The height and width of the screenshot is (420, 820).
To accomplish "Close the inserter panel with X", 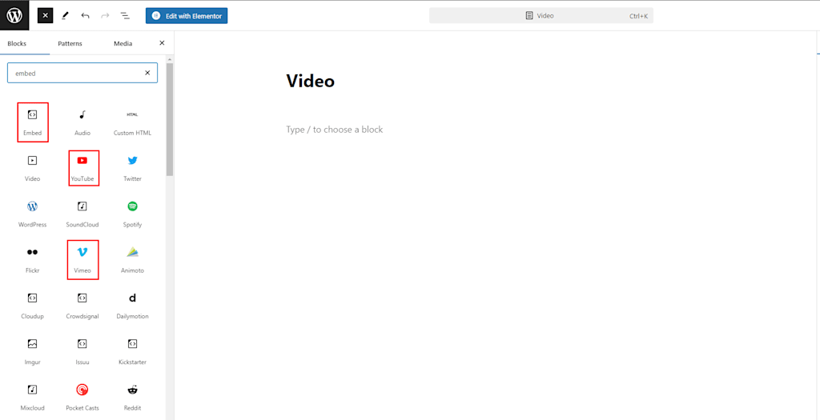I will point(162,43).
